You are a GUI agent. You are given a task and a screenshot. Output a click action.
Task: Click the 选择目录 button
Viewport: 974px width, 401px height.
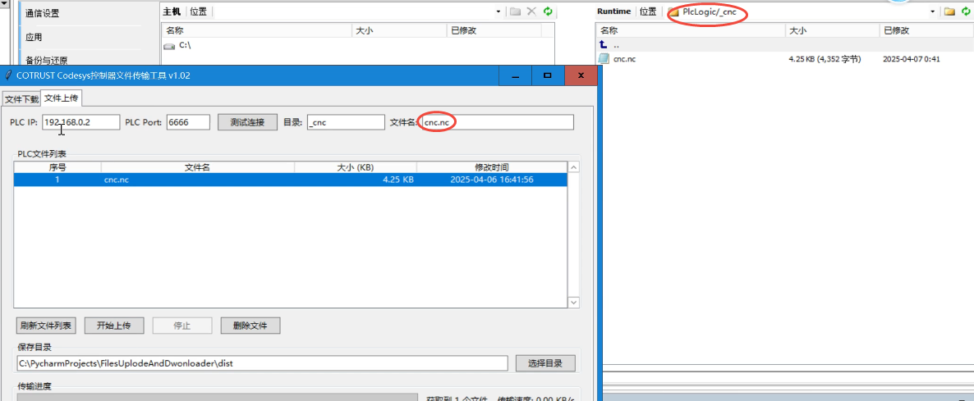545,363
